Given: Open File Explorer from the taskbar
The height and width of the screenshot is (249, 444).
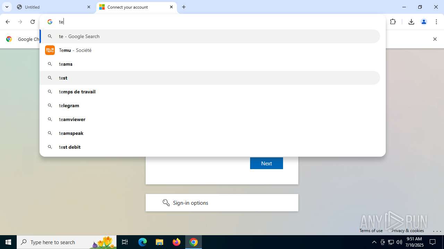Looking at the screenshot, I should click(x=160, y=242).
